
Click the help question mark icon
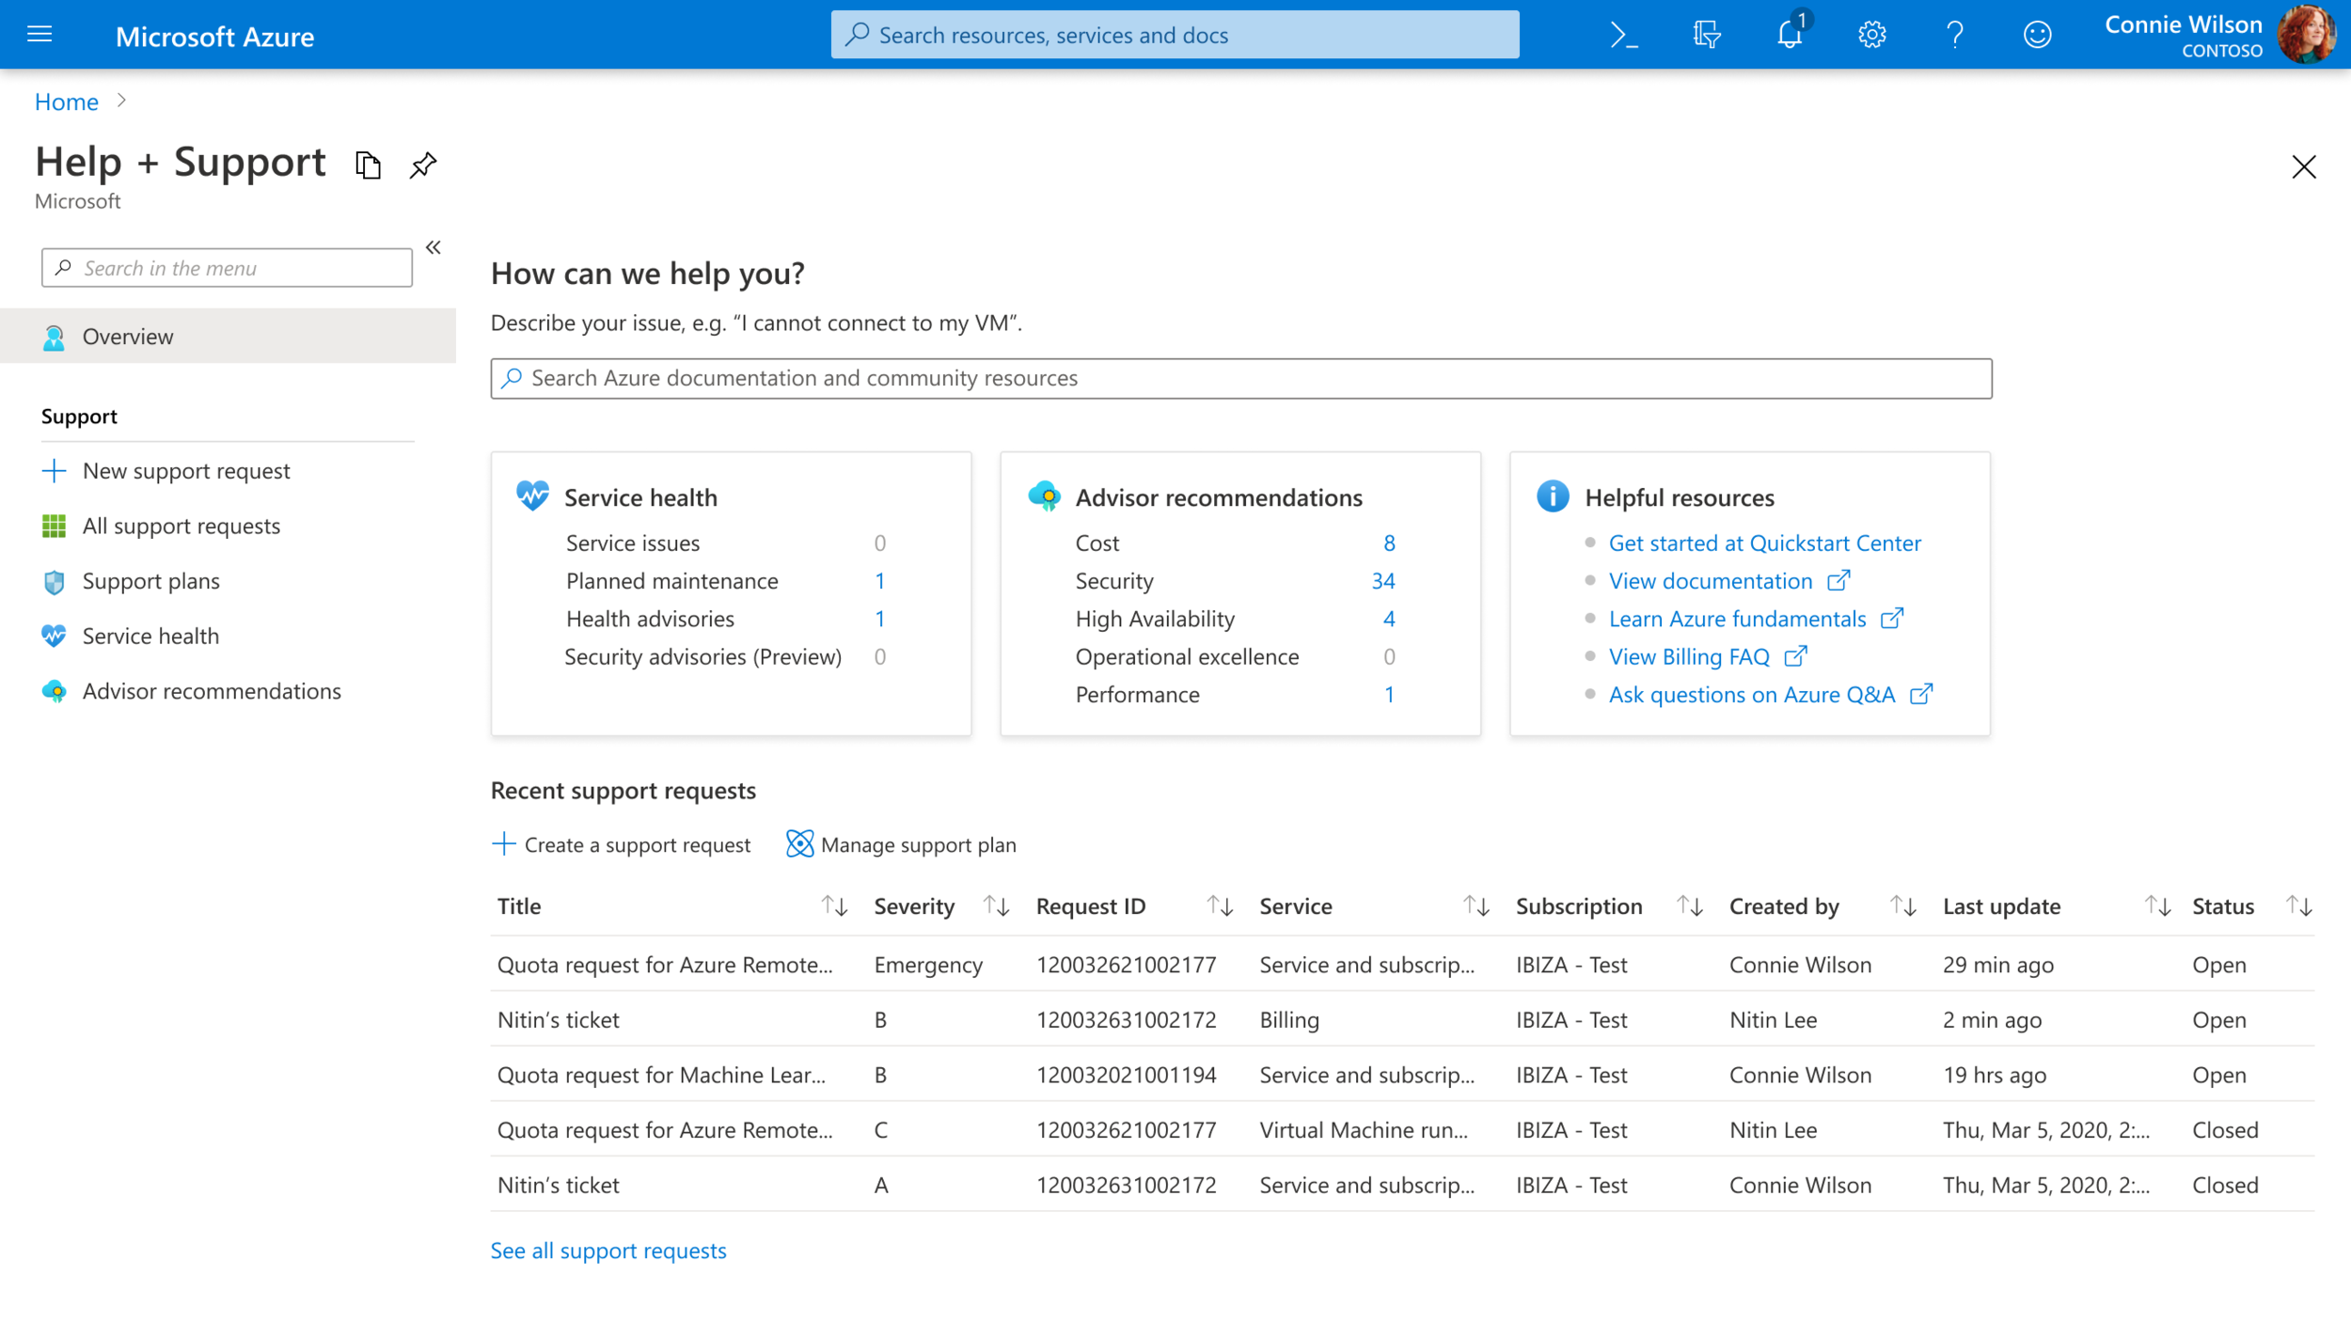1954,35
